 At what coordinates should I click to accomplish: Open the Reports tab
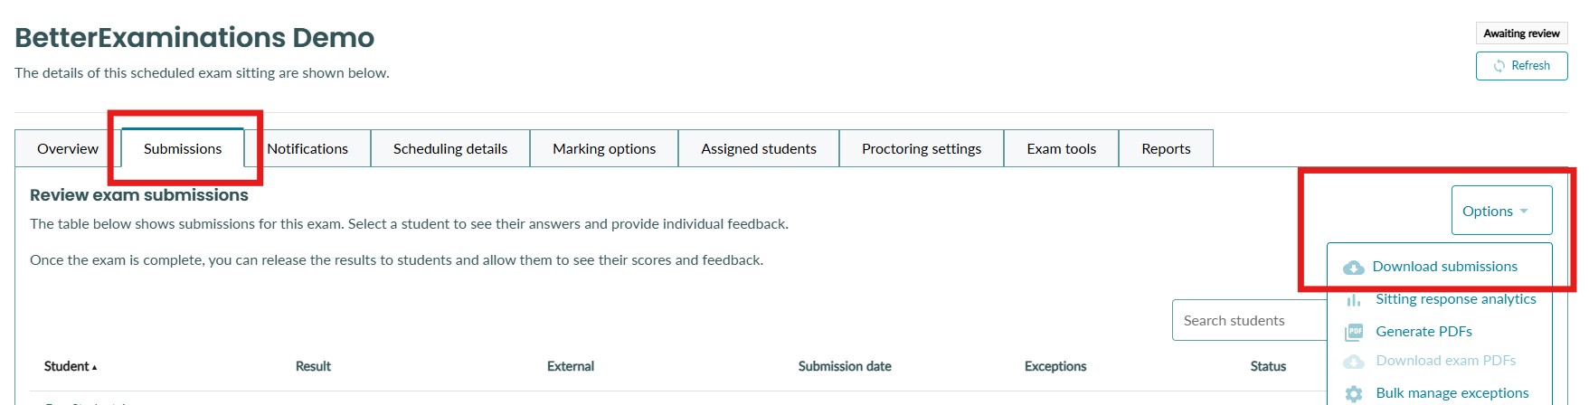(1166, 148)
